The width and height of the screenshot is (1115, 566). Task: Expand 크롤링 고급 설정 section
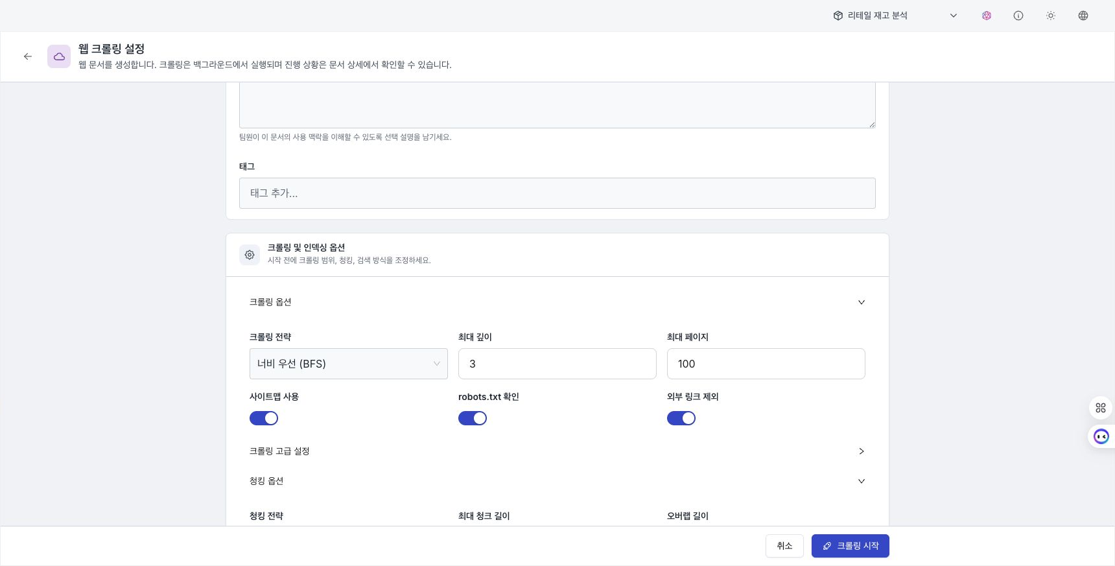[557, 451]
